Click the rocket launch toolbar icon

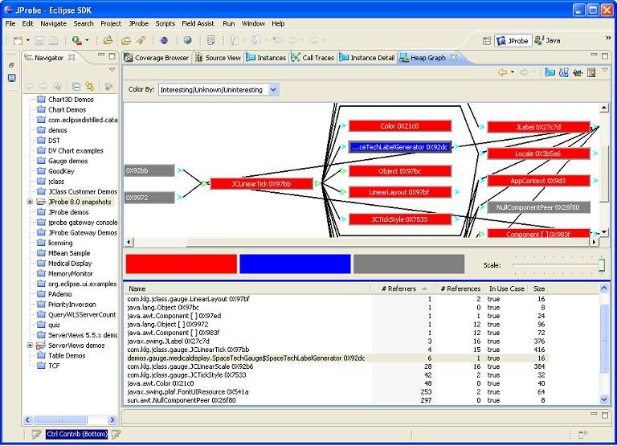pyautogui.click(x=141, y=40)
